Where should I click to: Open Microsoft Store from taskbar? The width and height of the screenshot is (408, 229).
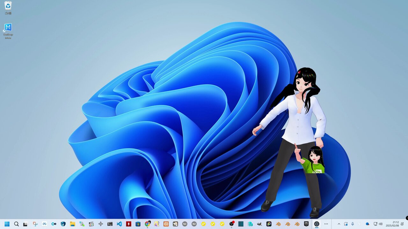coord(138,224)
